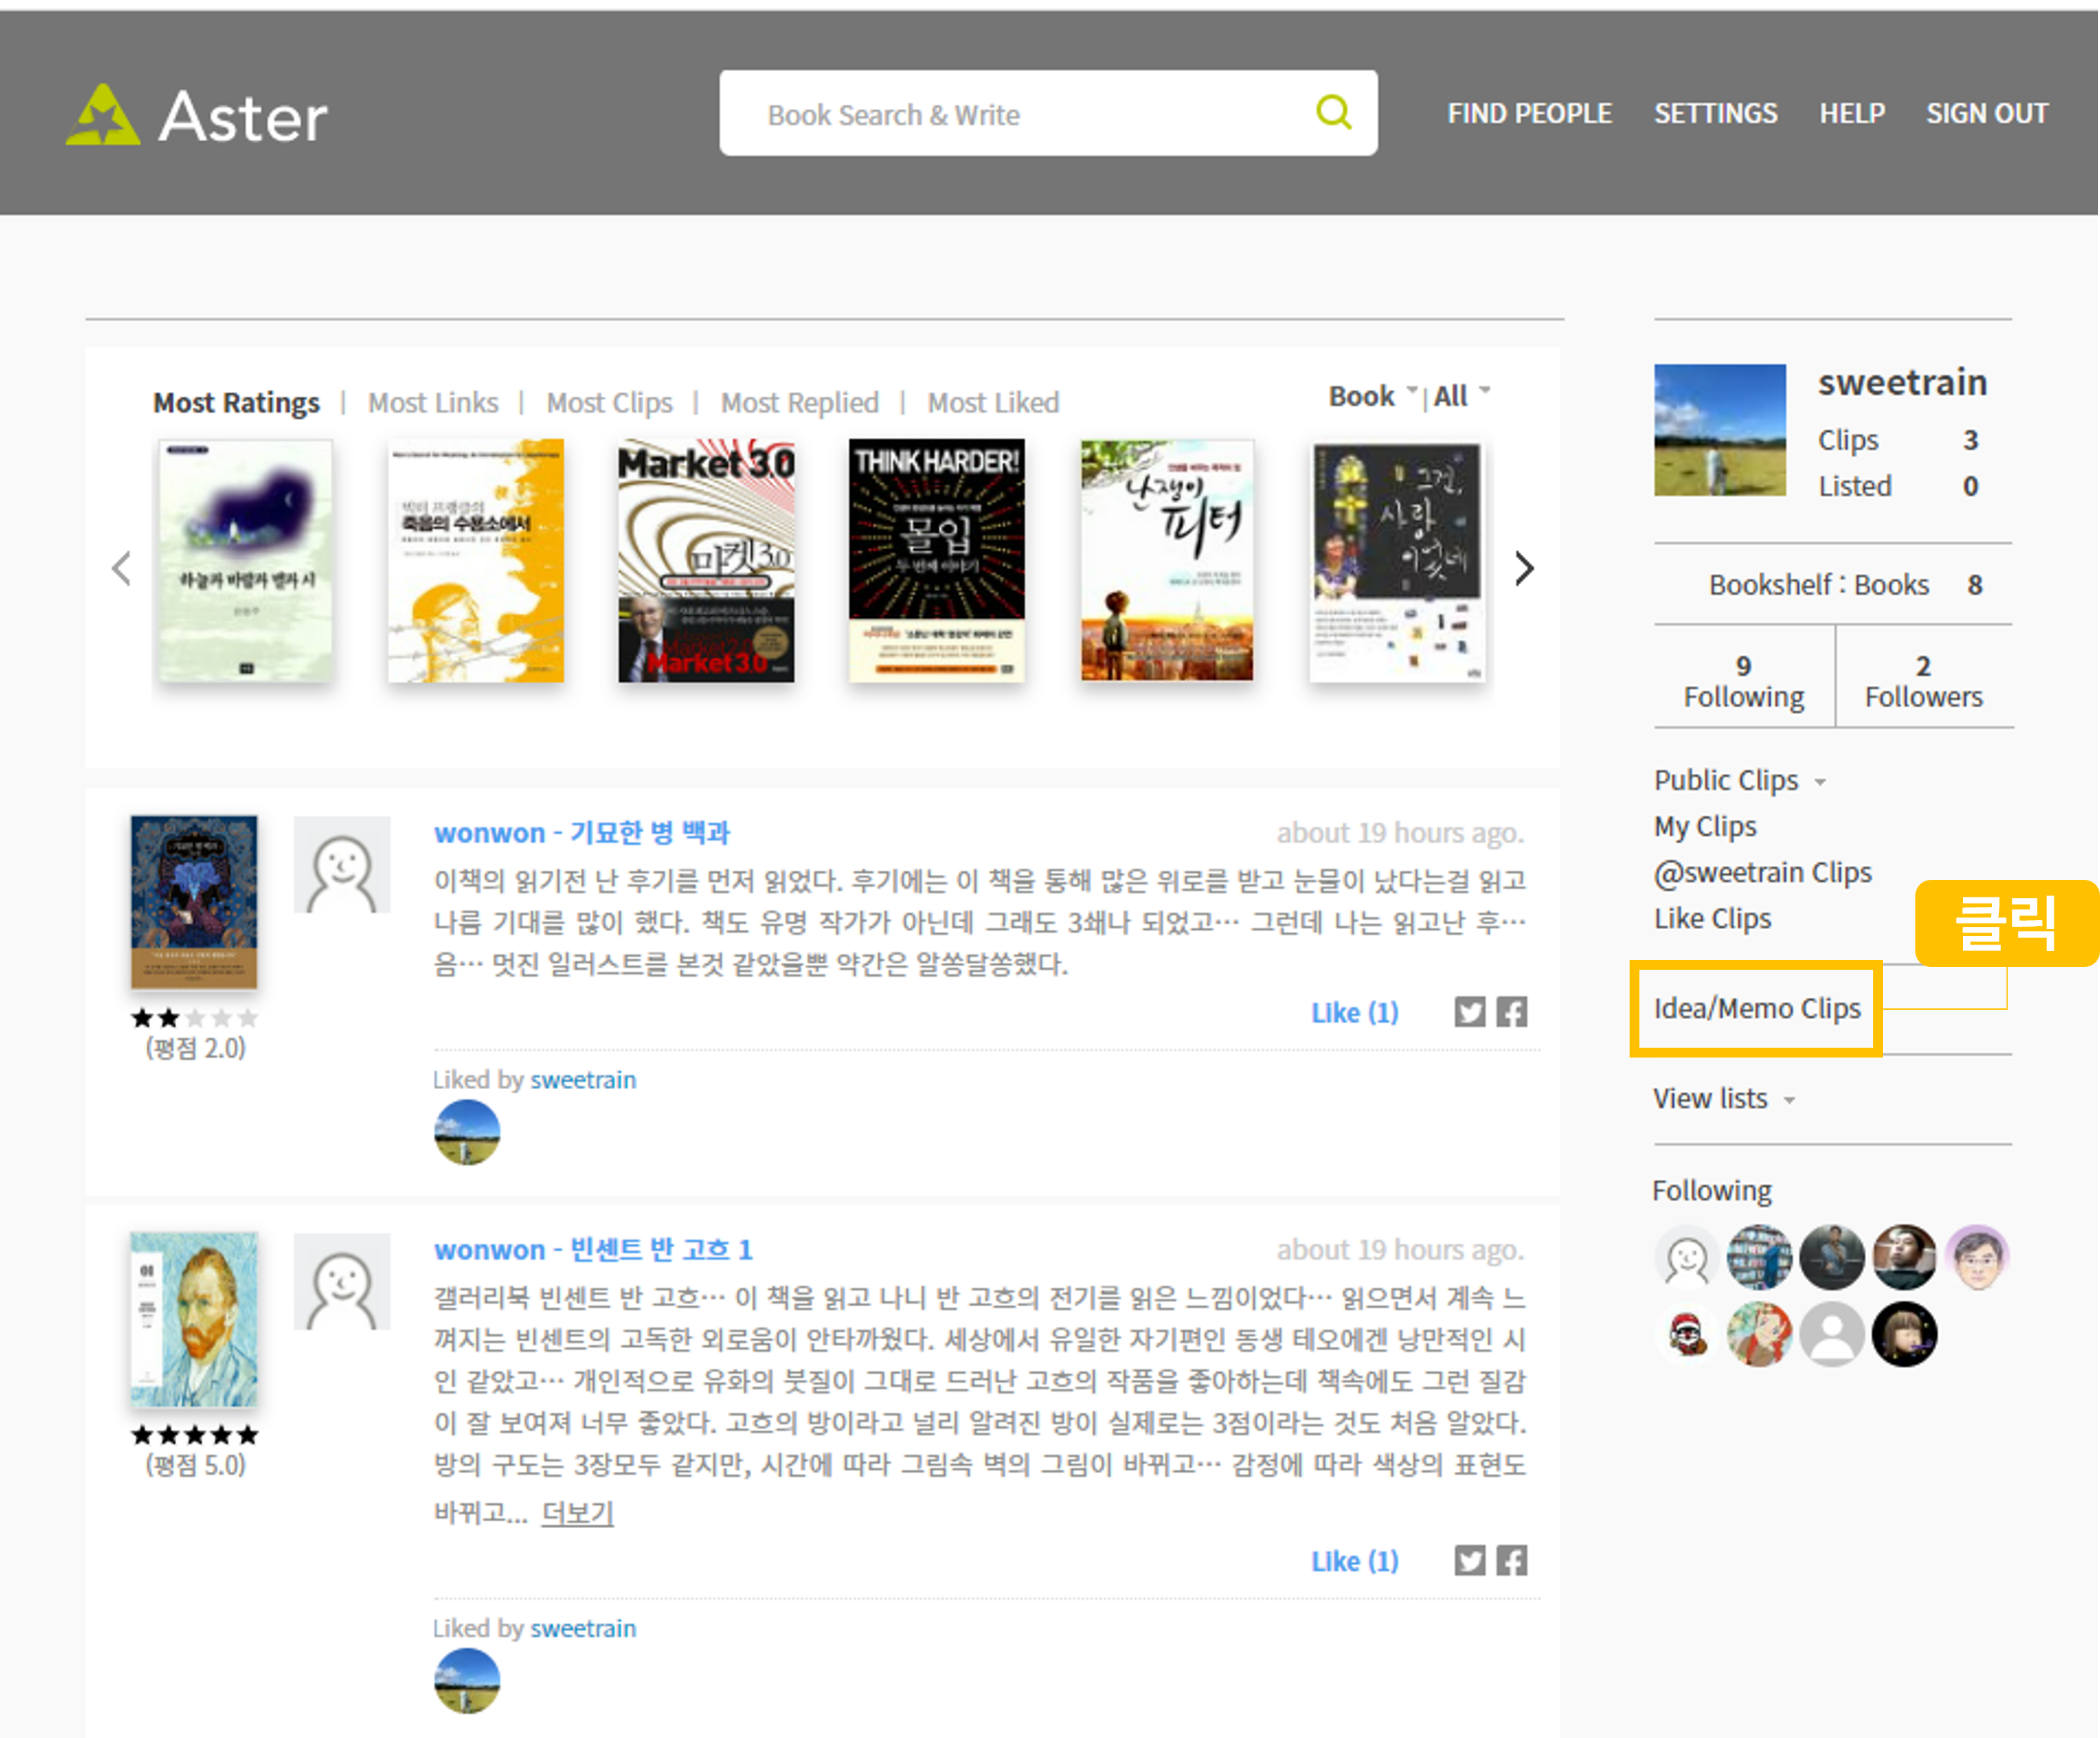Share first review on Facebook

click(1511, 1012)
